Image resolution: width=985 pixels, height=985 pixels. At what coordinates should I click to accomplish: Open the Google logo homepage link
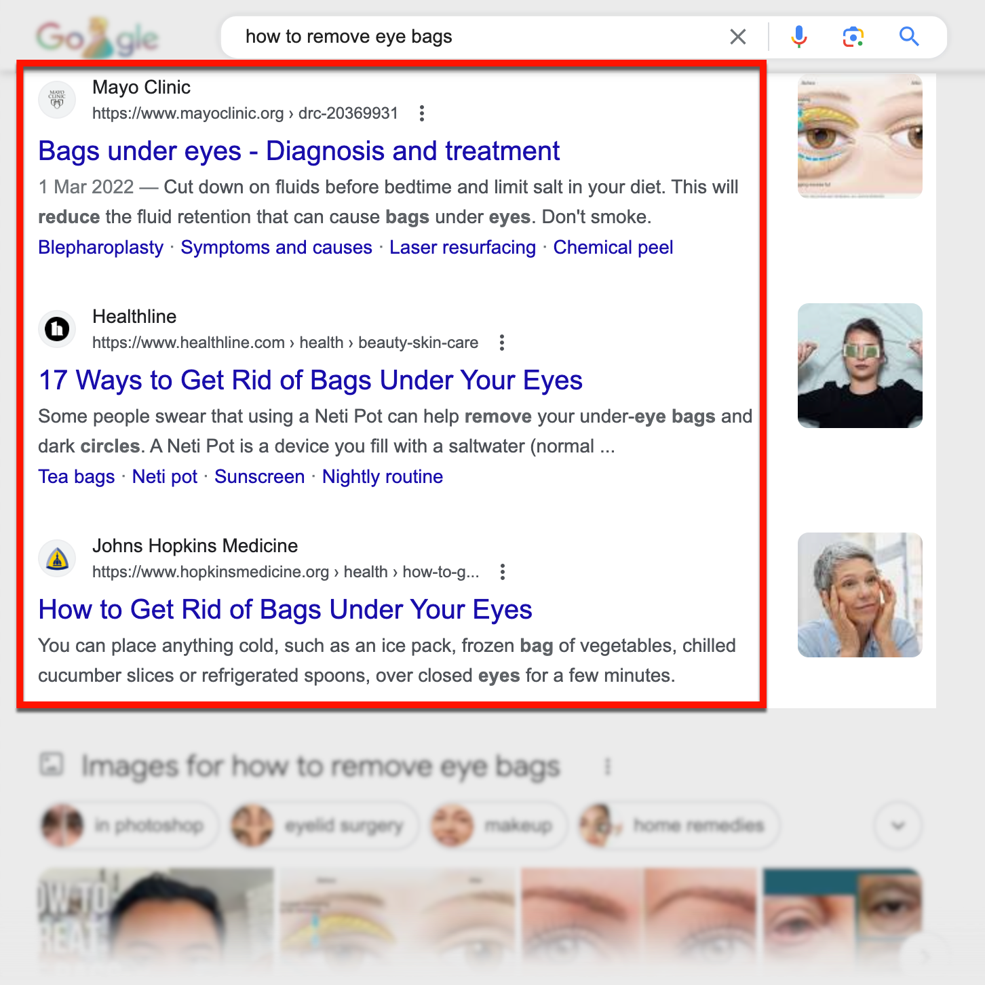click(x=97, y=37)
